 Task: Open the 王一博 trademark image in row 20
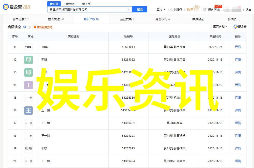29,161
